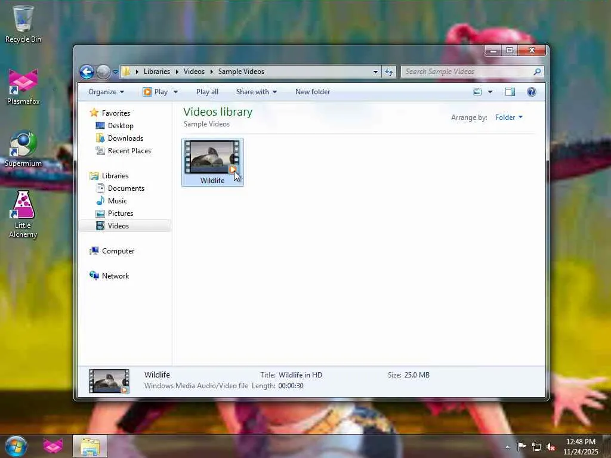Open Desktop in Favorites
Viewport: 611px width, 458px height.
[x=121, y=126]
